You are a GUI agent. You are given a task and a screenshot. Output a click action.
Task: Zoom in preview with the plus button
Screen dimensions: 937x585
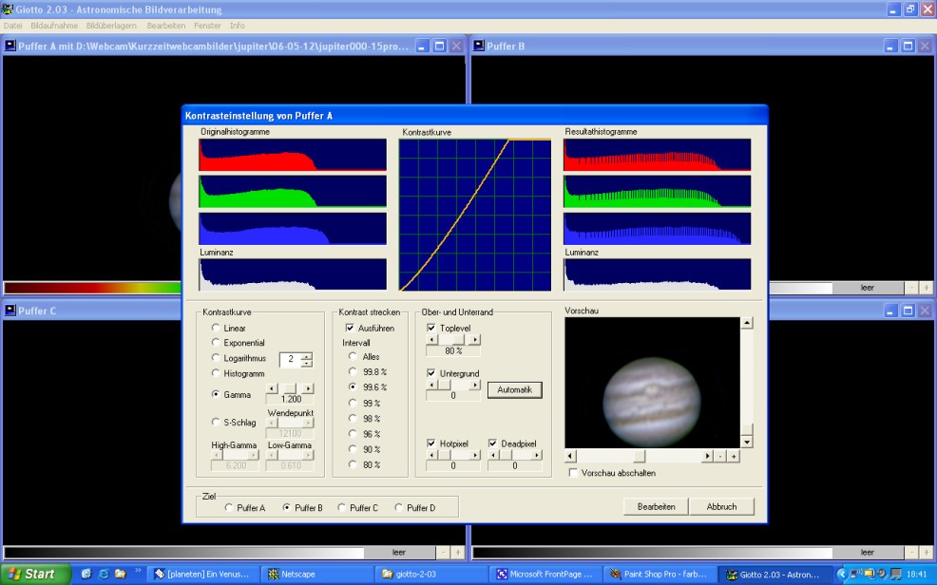(x=734, y=457)
